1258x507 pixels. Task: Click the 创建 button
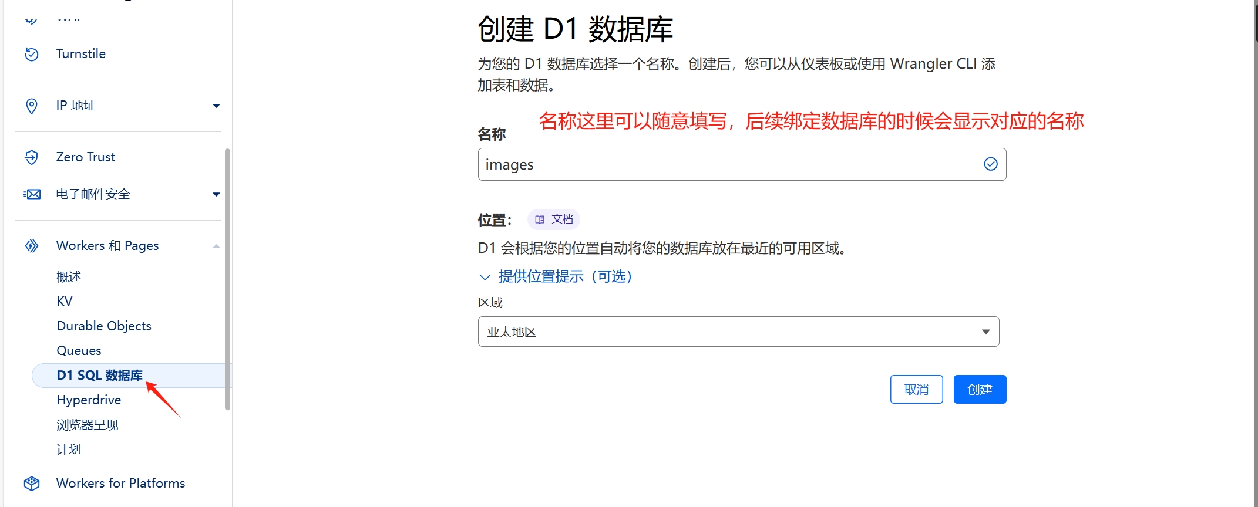pos(980,390)
